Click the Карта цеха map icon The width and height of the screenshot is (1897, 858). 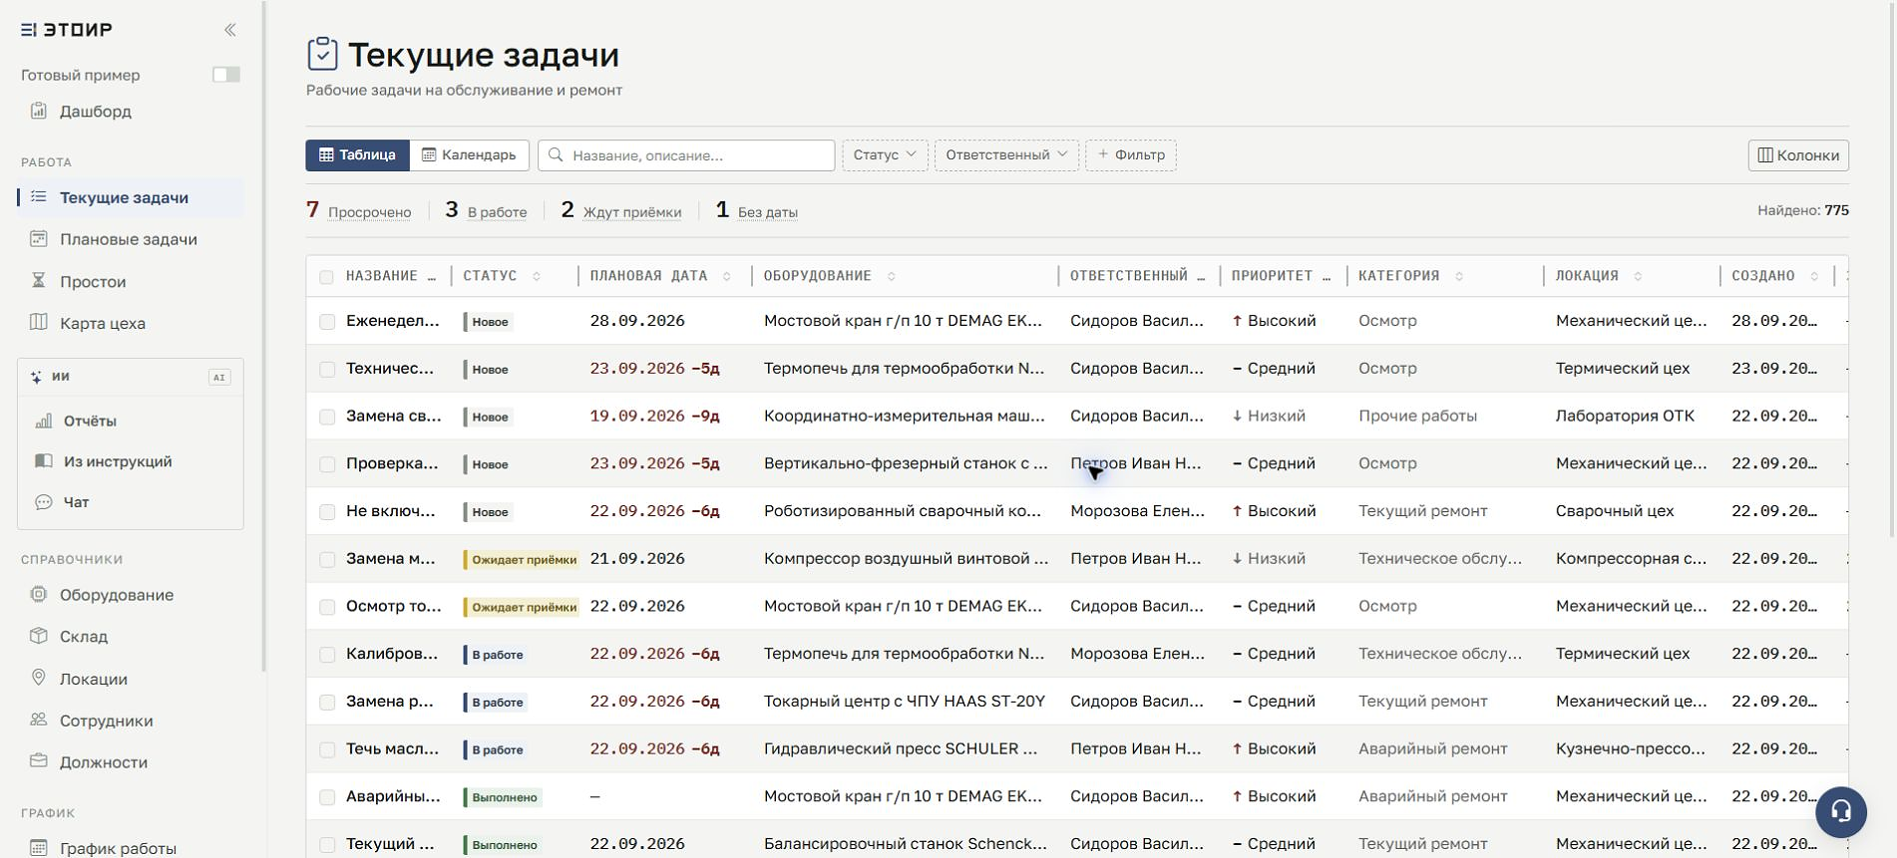click(38, 323)
